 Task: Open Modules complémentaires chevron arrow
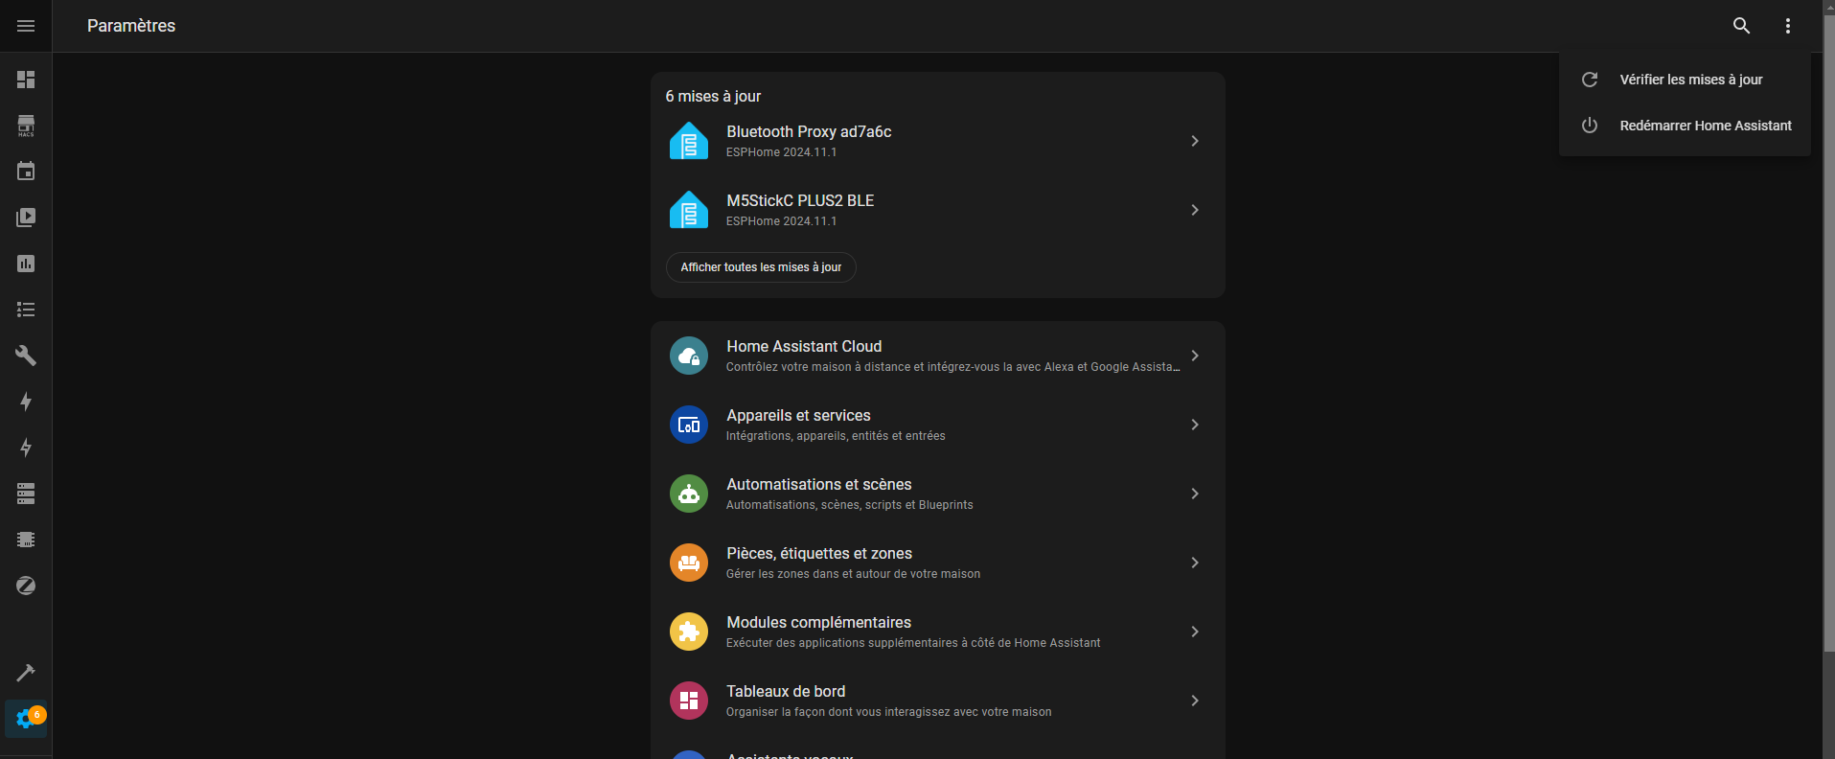(1195, 632)
